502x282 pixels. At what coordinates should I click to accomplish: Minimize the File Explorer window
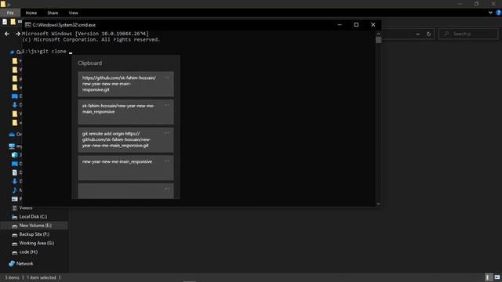tap(460, 4)
